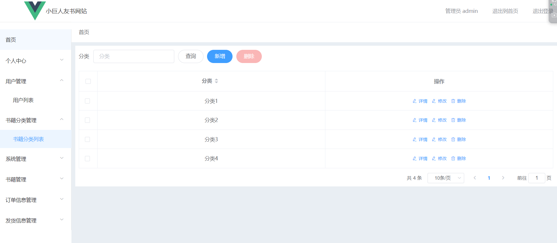
Task: Check the checkbox for 分类2 row
Action: tap(87, 120)
